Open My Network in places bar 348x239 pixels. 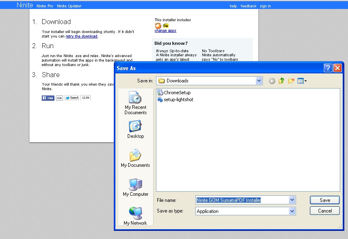pos(136,216)
